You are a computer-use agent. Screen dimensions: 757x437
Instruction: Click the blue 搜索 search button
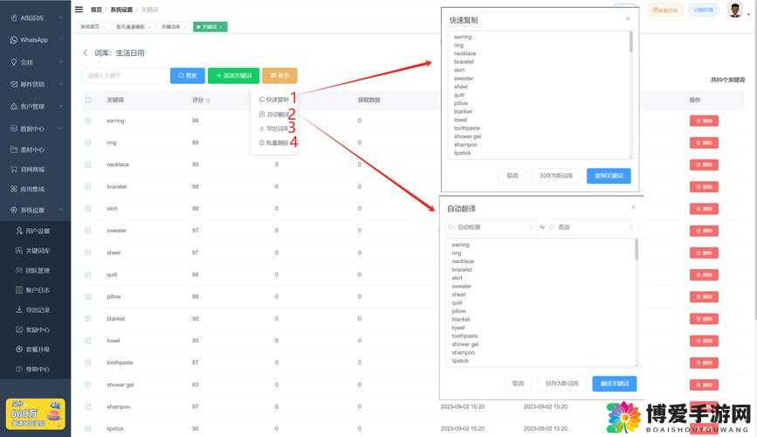click(x=188, y=75)
